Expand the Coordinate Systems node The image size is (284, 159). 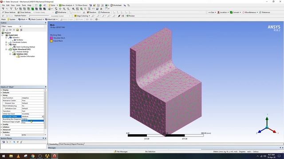point(6,42)
